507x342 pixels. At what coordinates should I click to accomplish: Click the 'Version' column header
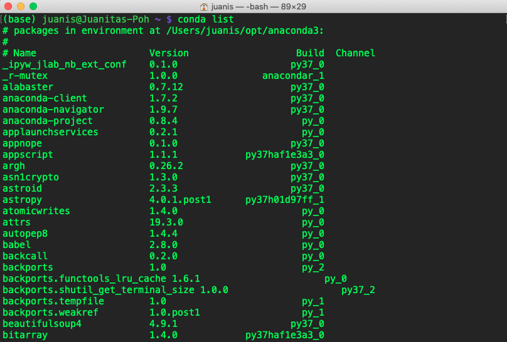click(169, 53)
